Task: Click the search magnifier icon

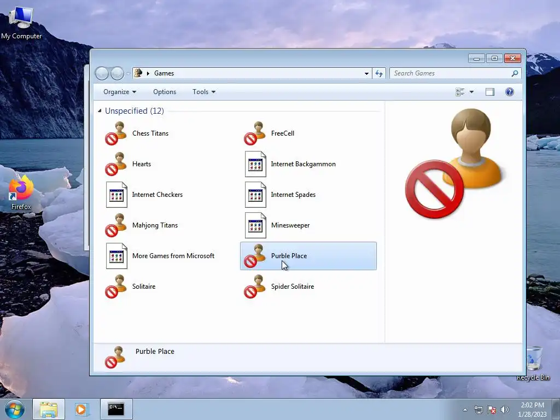Action: point(515,73)
